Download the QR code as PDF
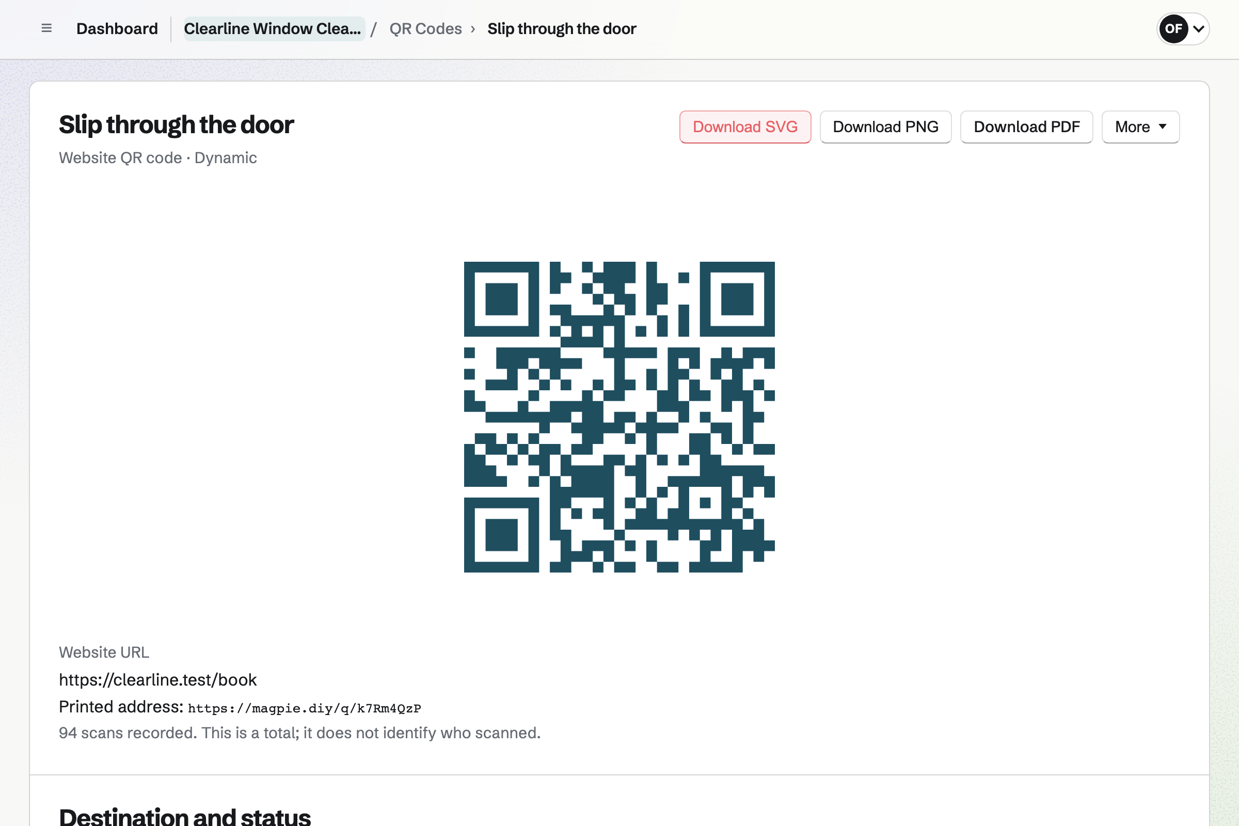The width and height of the screenshot is (1239, 826). (x=1026, y=126)
